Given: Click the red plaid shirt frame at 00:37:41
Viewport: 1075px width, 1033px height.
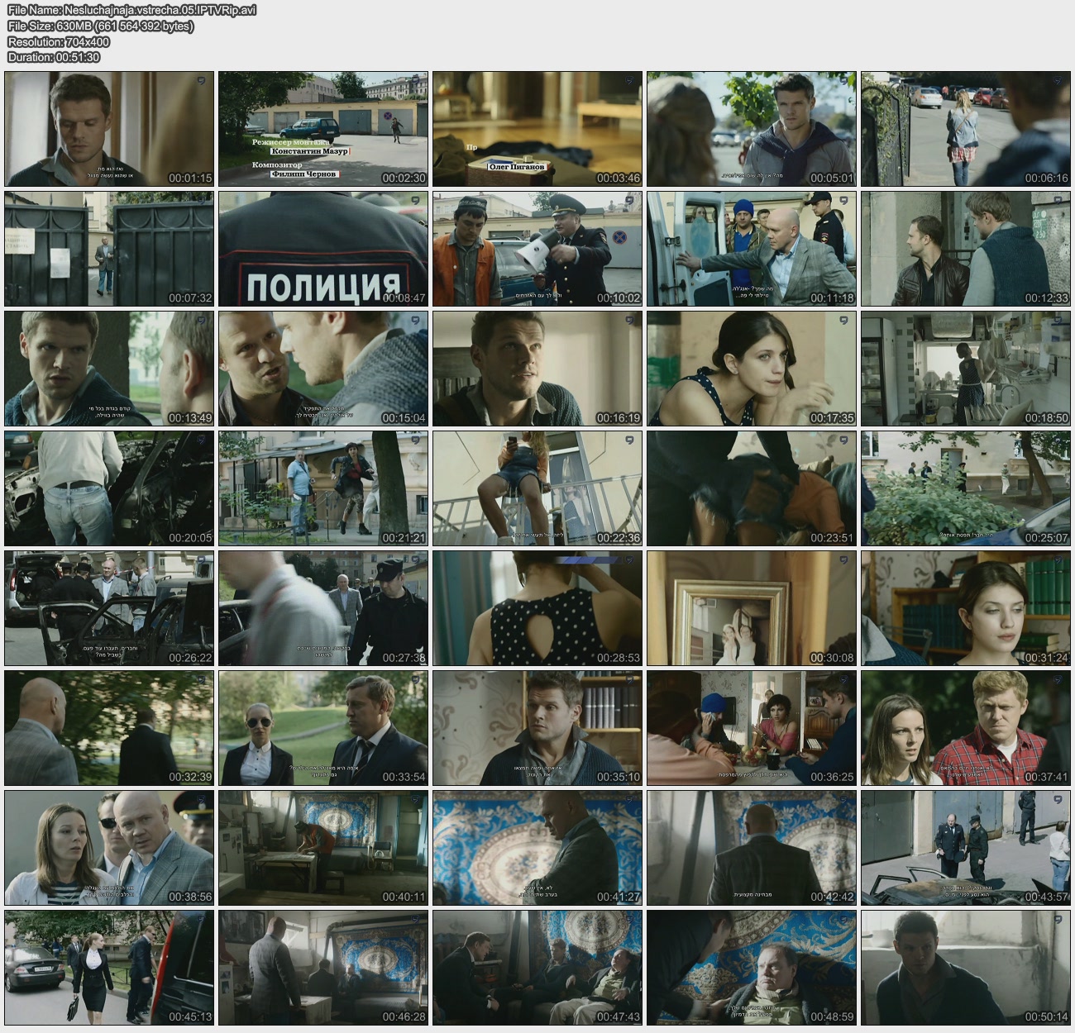Looking at the screenshot, I should pyautogui.click(x=966, y=728).
